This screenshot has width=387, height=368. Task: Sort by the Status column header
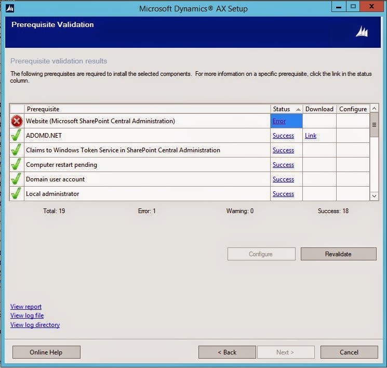[286, 109]
